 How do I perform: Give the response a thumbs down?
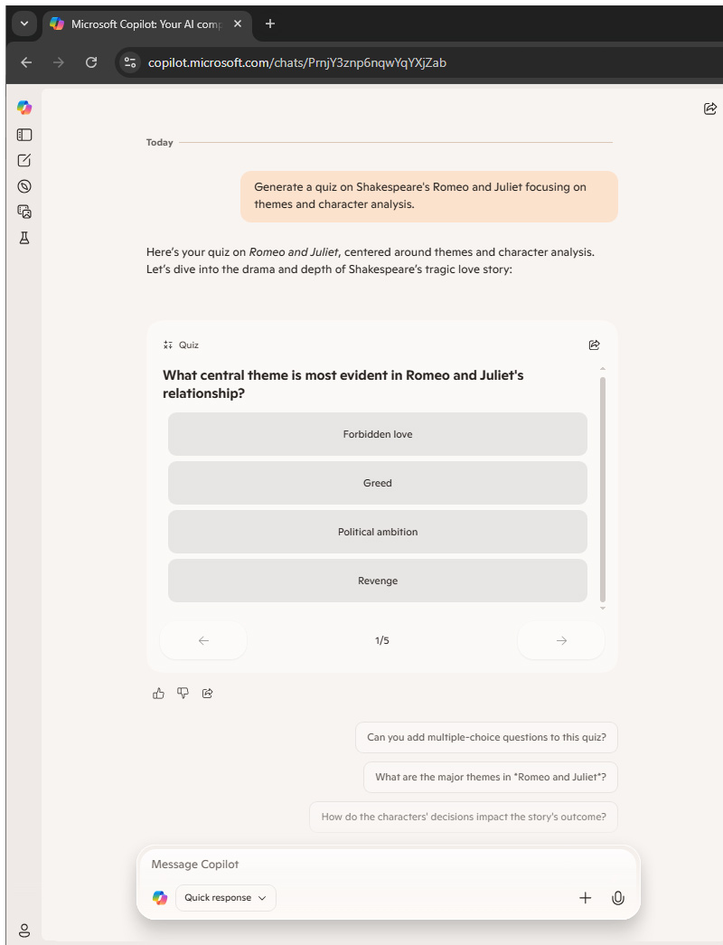183,693
